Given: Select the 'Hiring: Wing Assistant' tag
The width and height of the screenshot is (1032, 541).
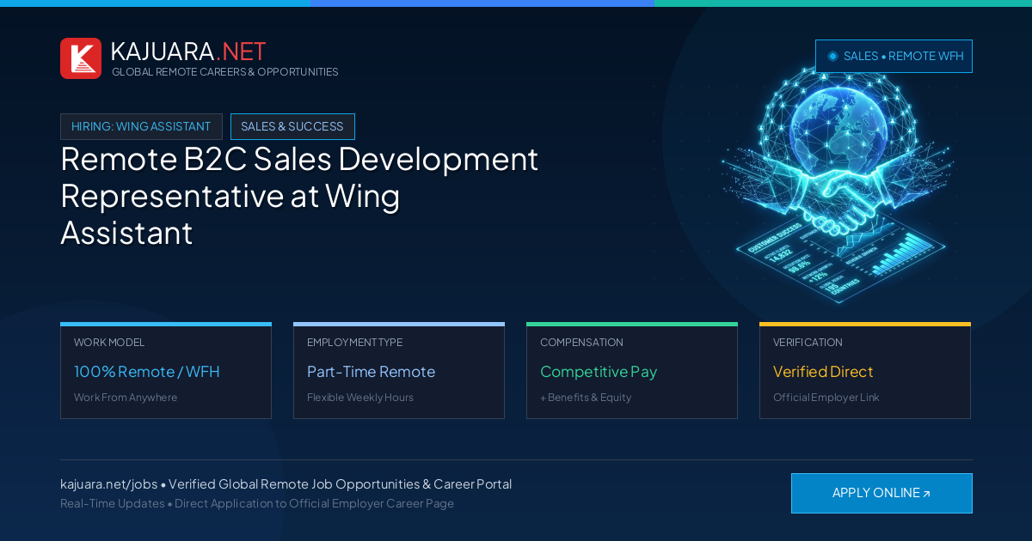Looking at the screenshot, I should (141, 126).
